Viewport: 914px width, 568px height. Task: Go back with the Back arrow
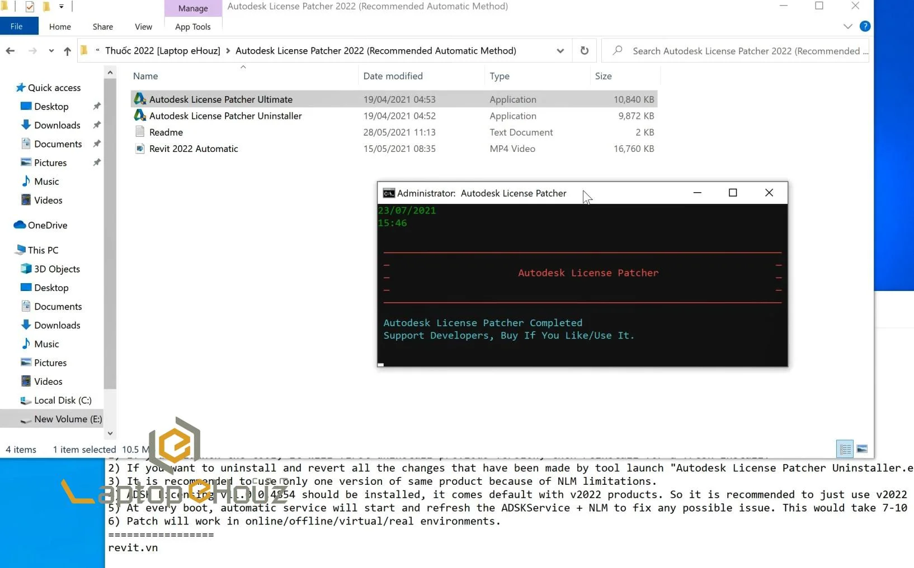(x=10, y=51)
